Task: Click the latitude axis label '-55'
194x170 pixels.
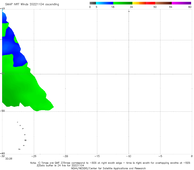Action: [2, 111]
